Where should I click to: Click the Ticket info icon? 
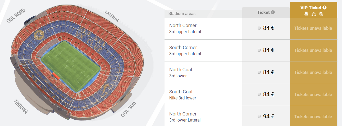[273, 12]
